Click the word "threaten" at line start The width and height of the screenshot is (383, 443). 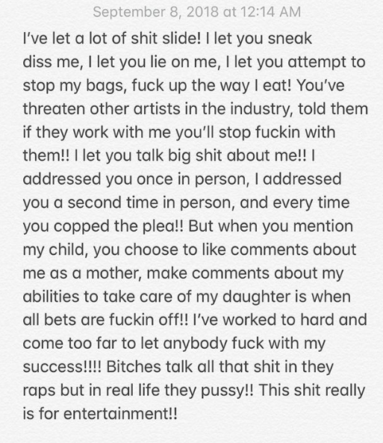pos(54,109)
